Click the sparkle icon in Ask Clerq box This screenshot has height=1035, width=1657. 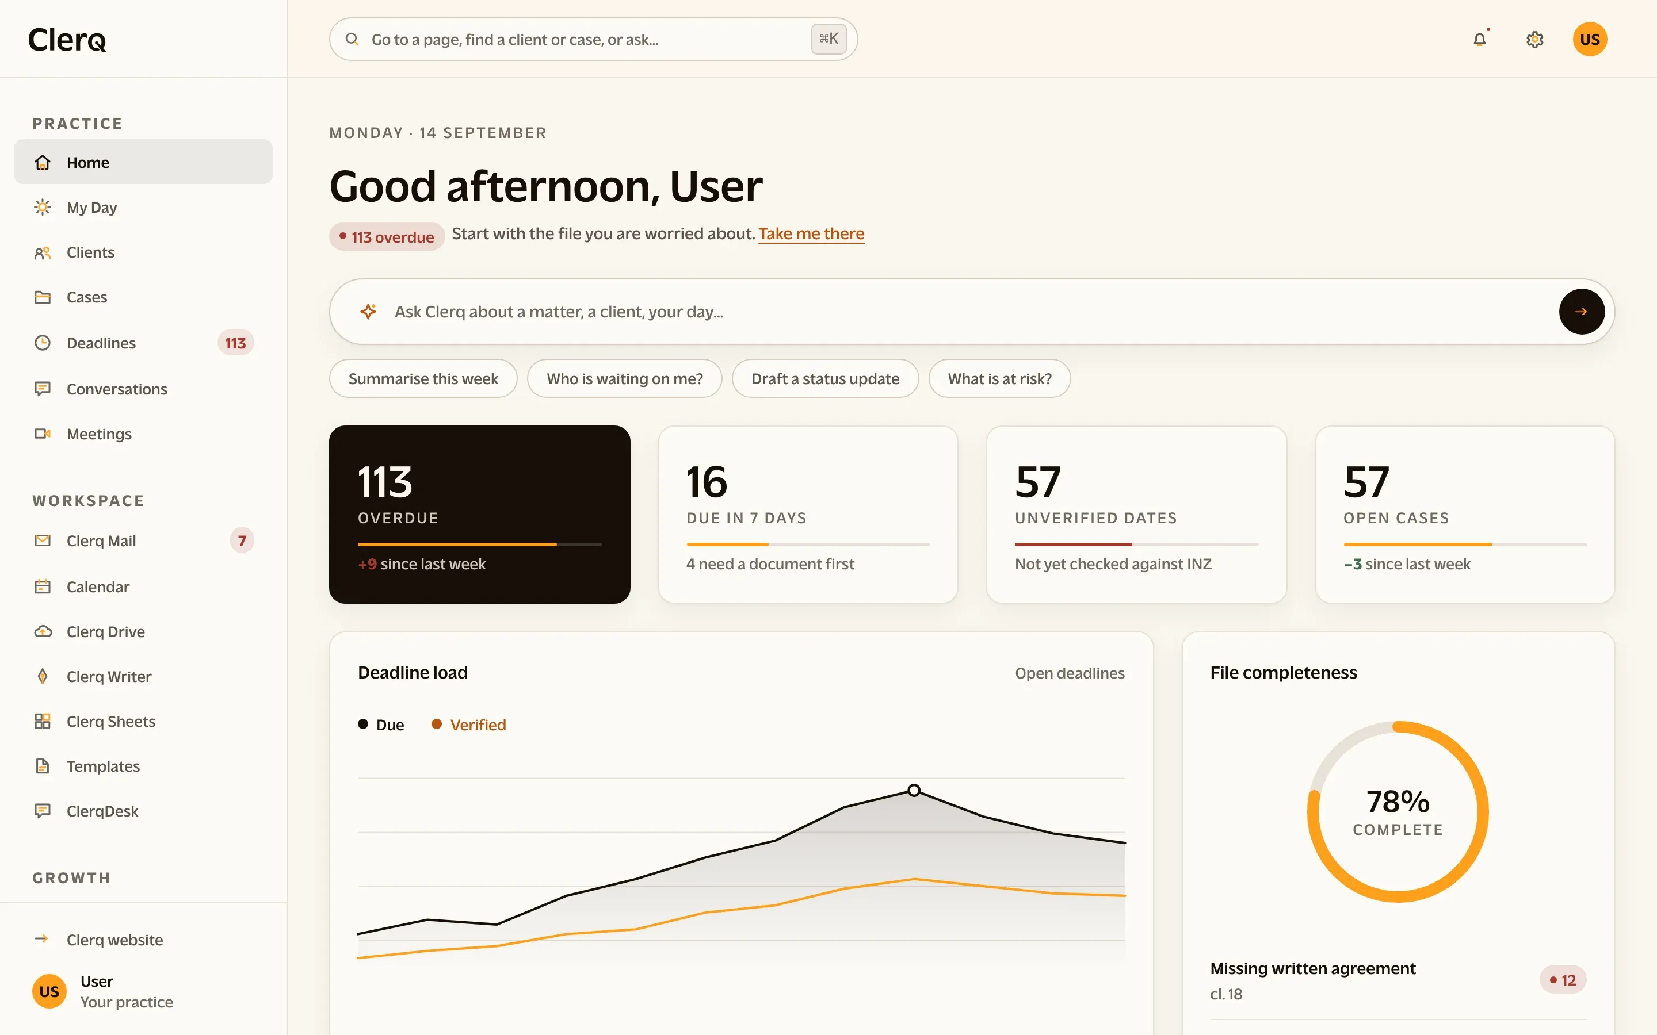click(x=368, y=312)
